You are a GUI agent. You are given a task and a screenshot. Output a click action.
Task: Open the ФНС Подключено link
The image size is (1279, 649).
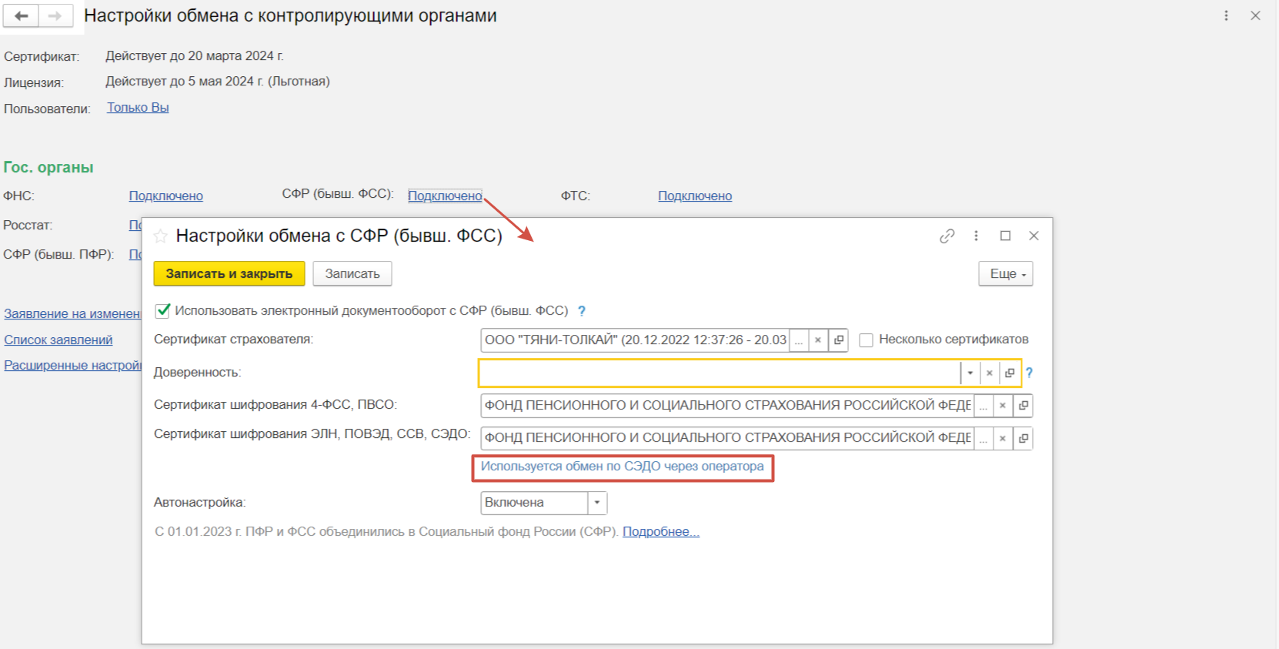(166, 196)
